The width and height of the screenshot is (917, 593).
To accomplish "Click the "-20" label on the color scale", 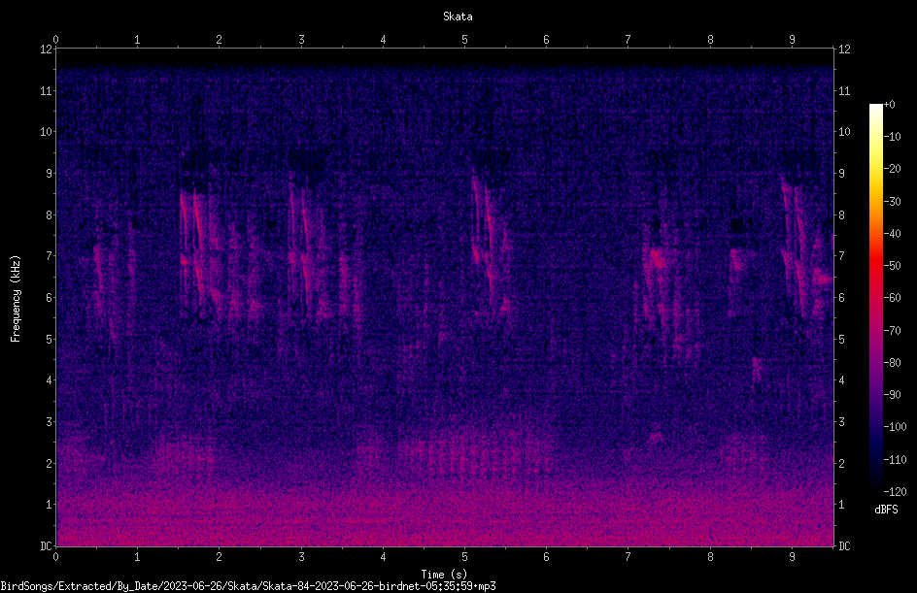I will click(x=893, y=169).
